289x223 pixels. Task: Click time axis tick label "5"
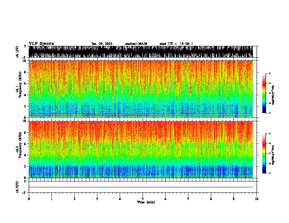coord(143,199)
